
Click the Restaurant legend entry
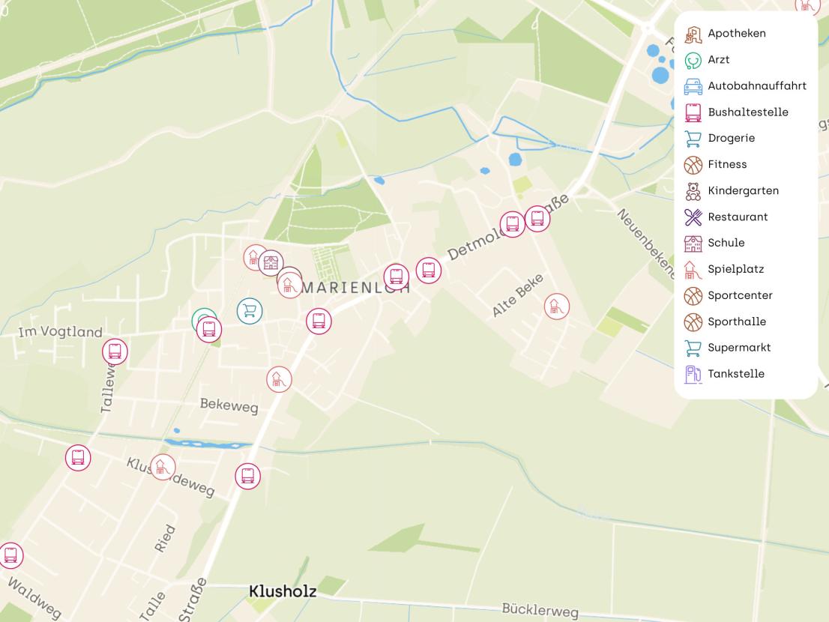coord(737,217)
